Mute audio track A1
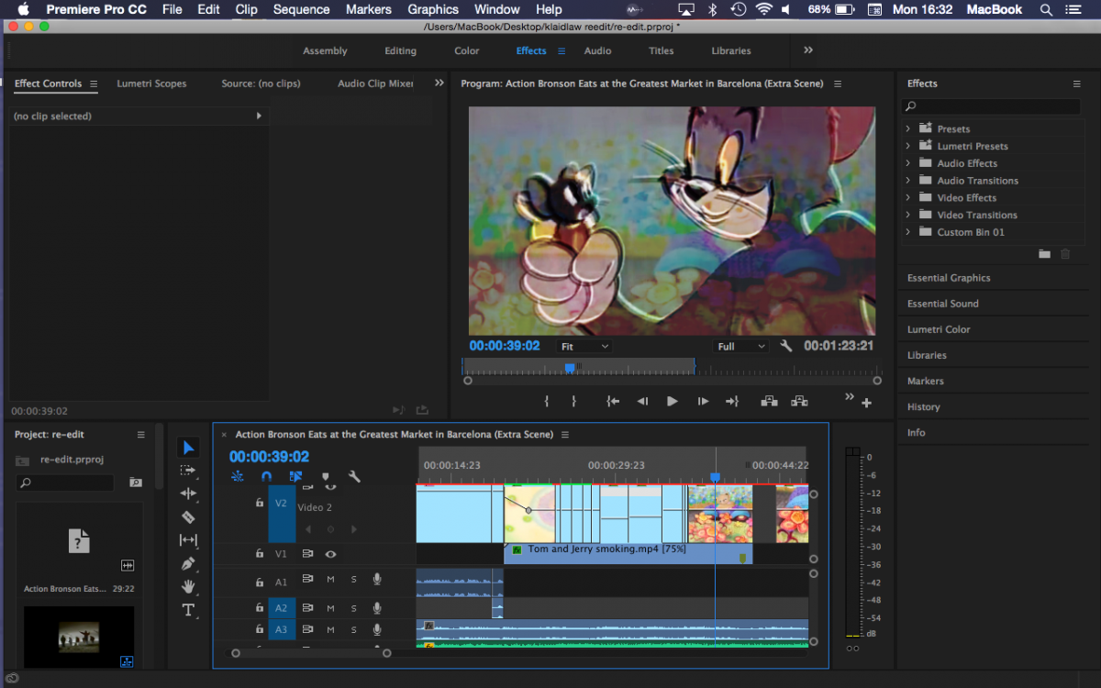Viewport: 1101px width, 688px height. (x=330, y=580)
